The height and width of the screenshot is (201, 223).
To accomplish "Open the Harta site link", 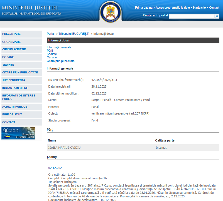I will 200,8.
